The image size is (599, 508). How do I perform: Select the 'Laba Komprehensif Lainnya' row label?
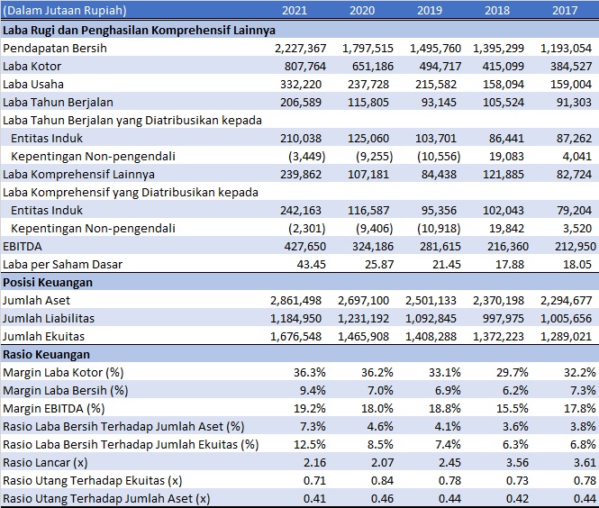click(x=78, y=174)
